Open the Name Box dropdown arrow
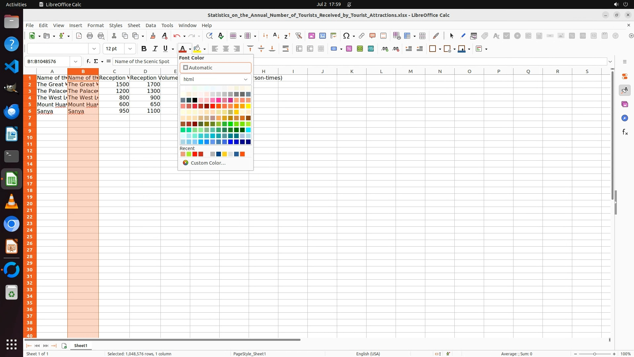 [76, 61]
